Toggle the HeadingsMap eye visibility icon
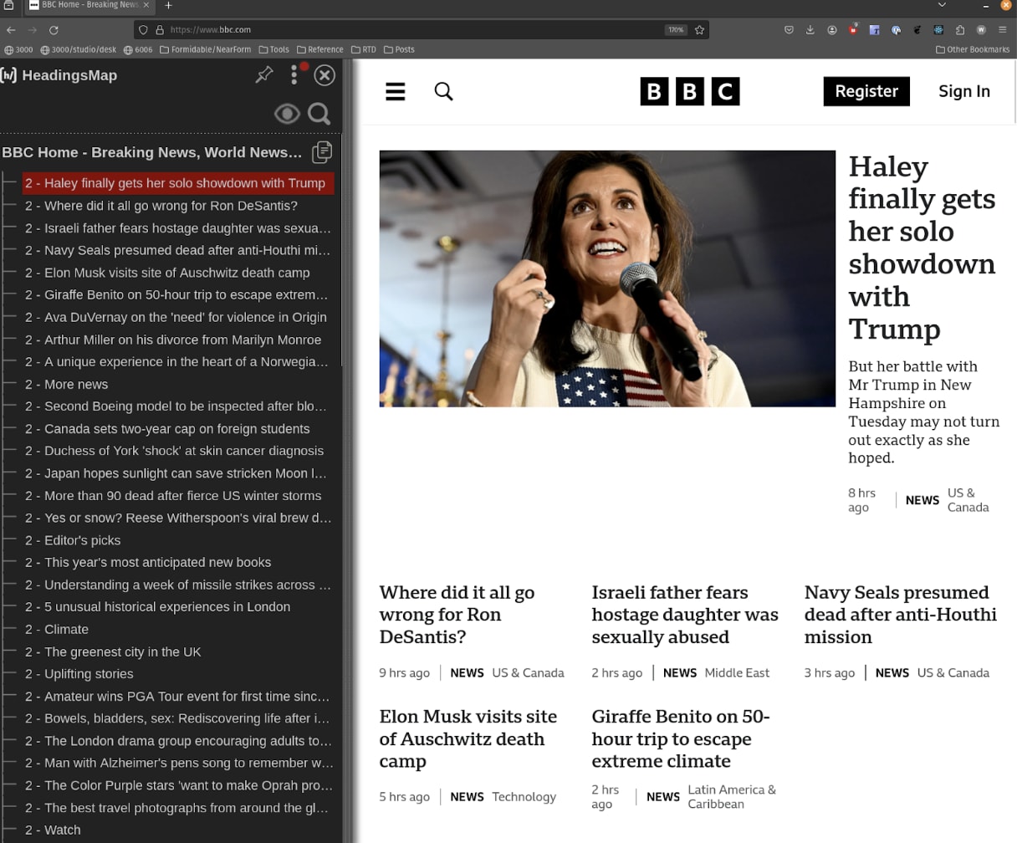The width and height of the screenshot is (1017, 843). (287, 114)
